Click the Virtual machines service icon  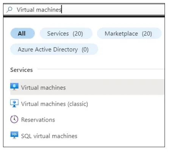pos(14,87)
